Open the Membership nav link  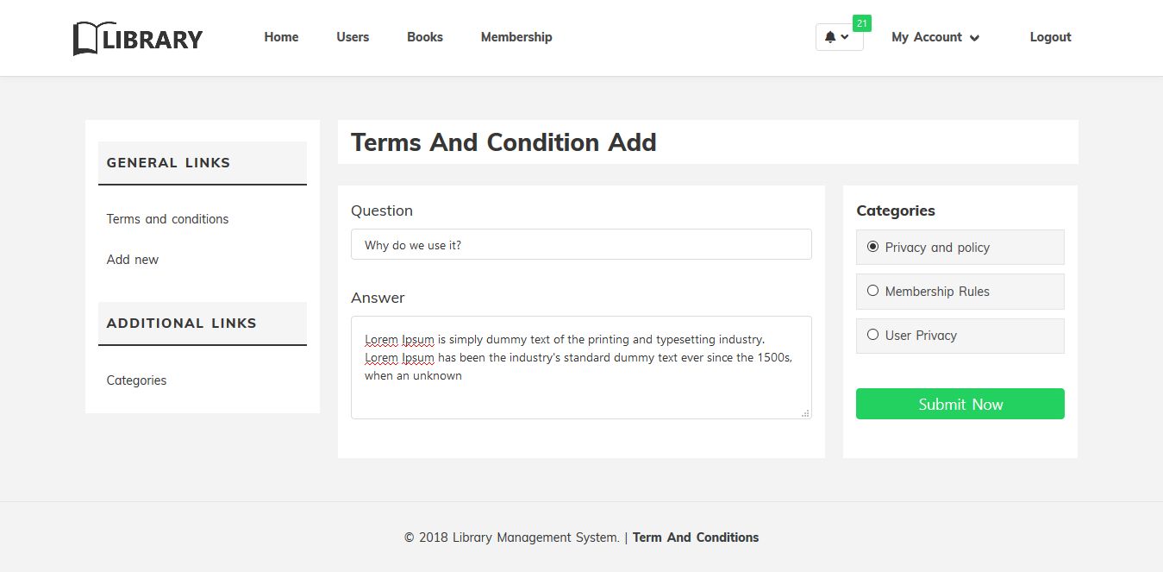(x=516, y=37)
